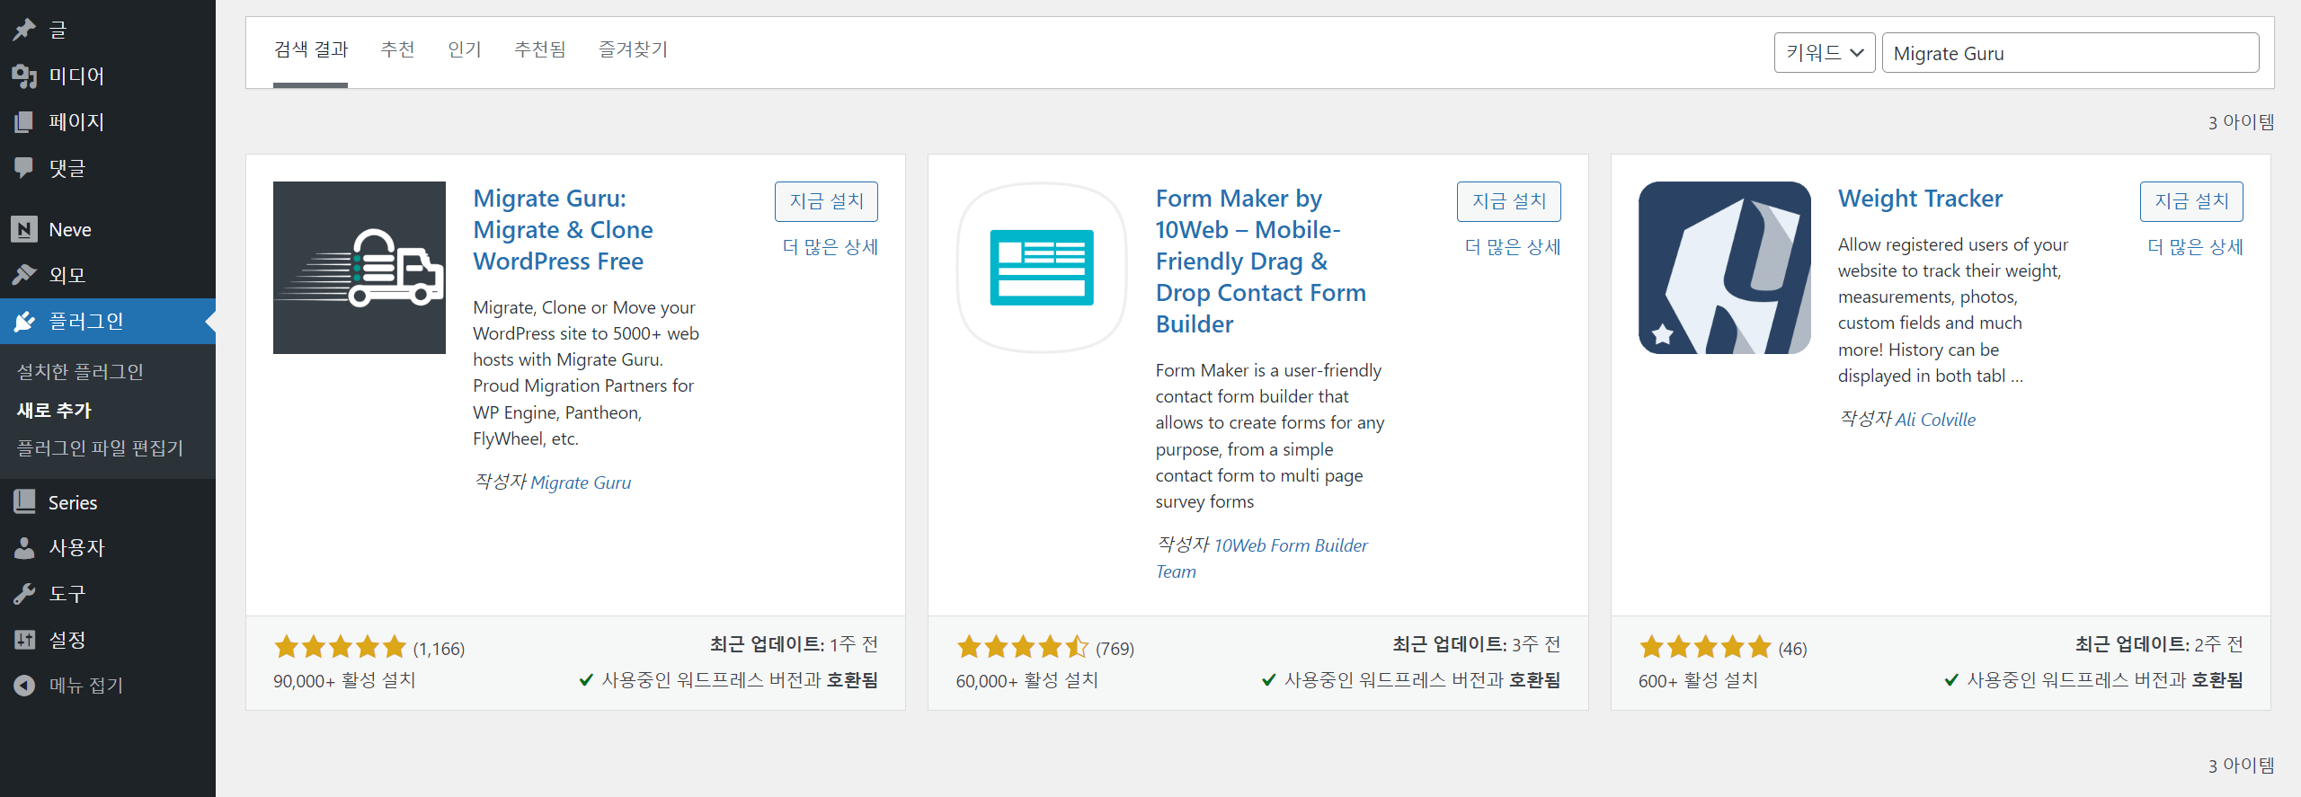The image size is (2301, 797).
Task: Click the 메뉴 접기 collapse arrow icon
Action: [x=24, y=685]
